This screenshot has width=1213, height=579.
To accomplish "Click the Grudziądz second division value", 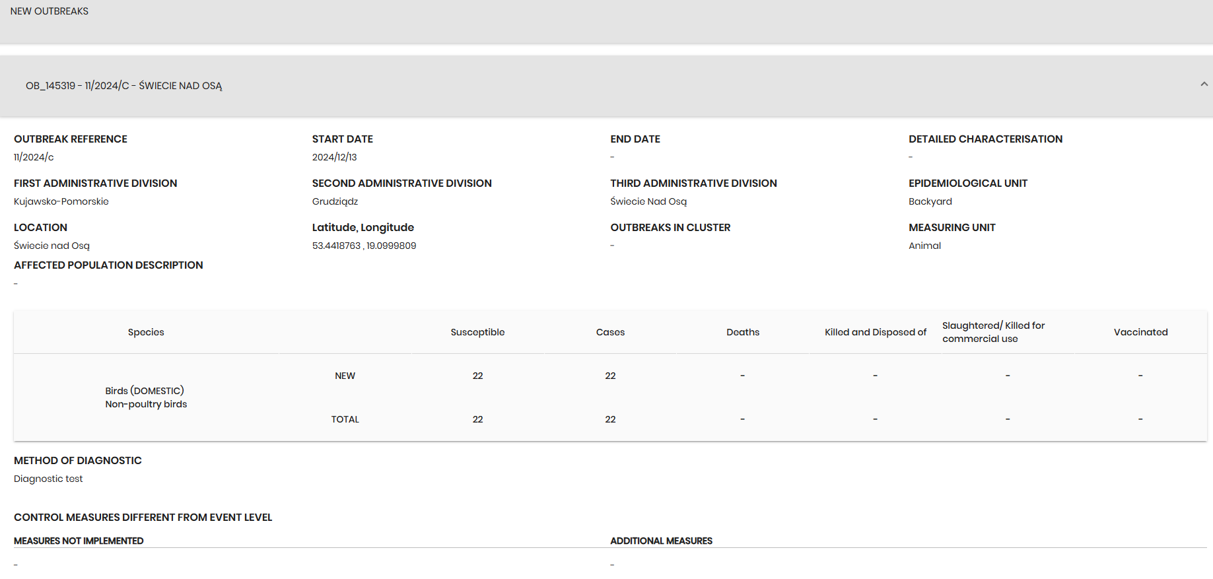I will click(335, 201).
